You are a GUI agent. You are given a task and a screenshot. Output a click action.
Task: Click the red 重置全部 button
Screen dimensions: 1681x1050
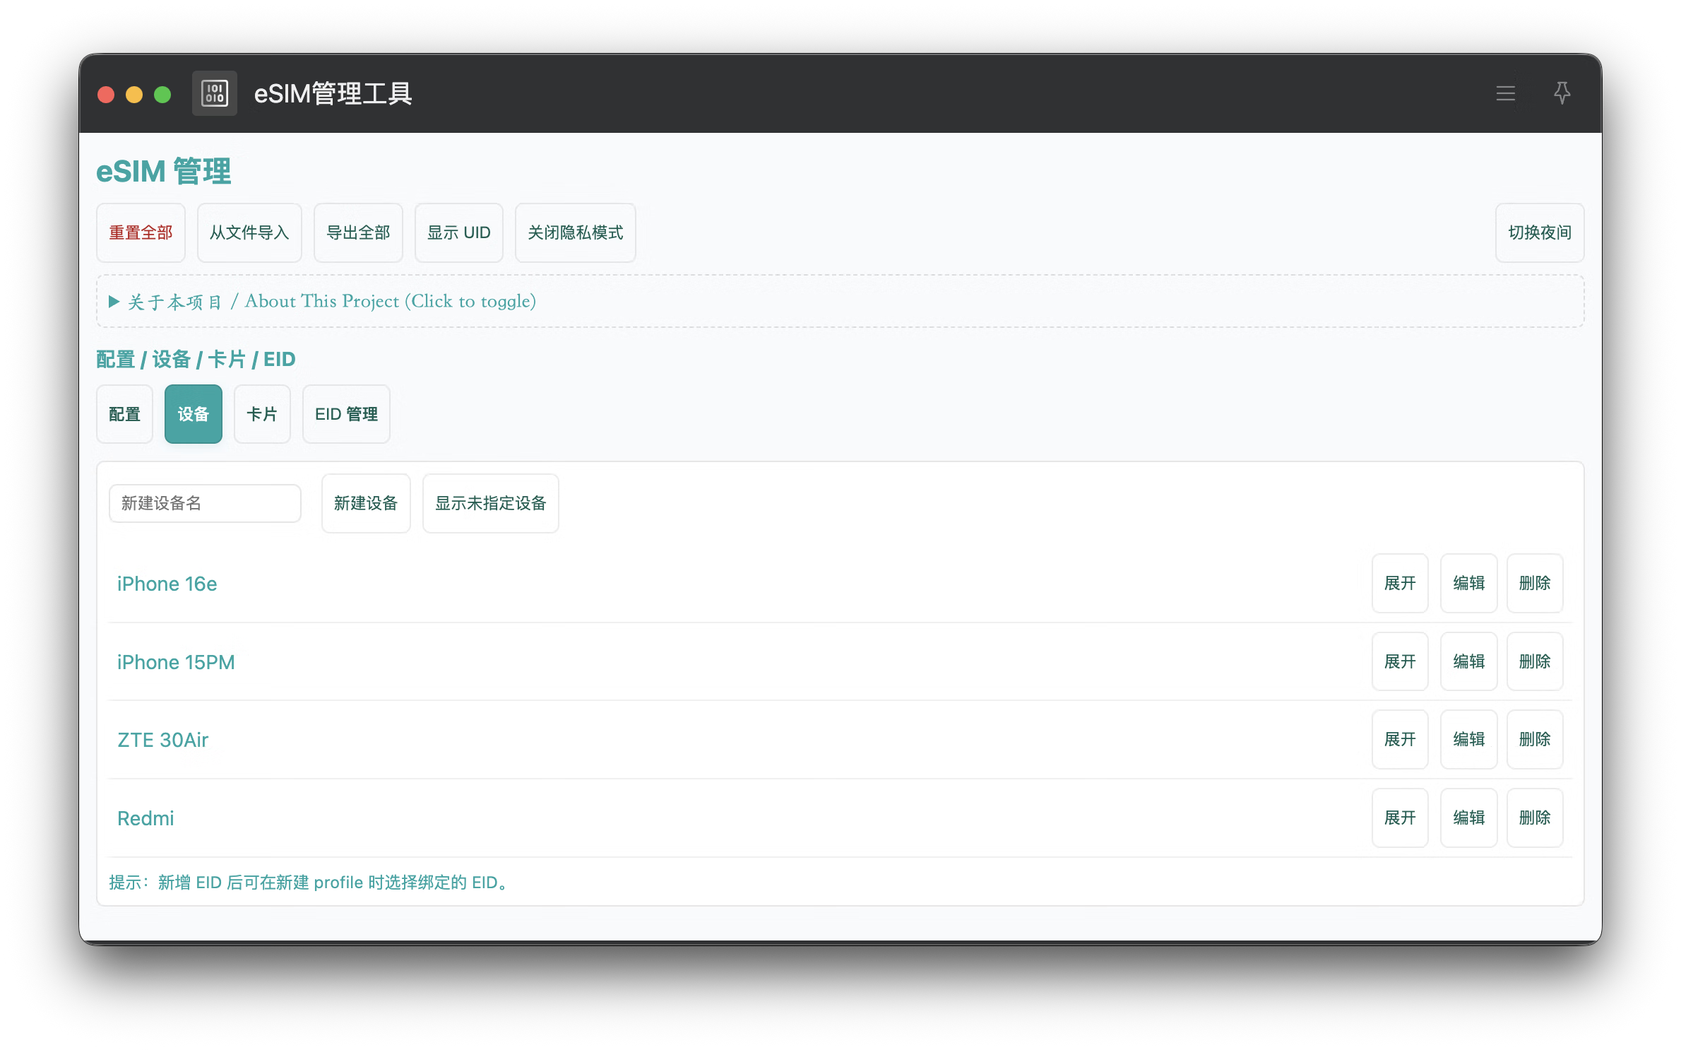click(x=141, y=232)
